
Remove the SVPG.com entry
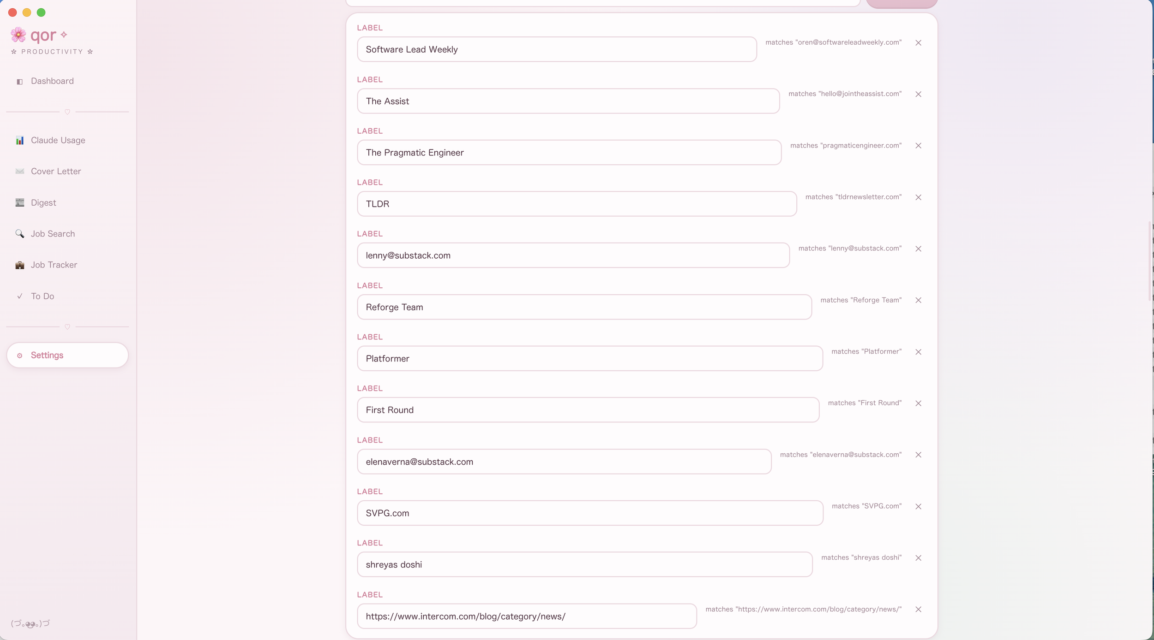click(x=918, y=506)
